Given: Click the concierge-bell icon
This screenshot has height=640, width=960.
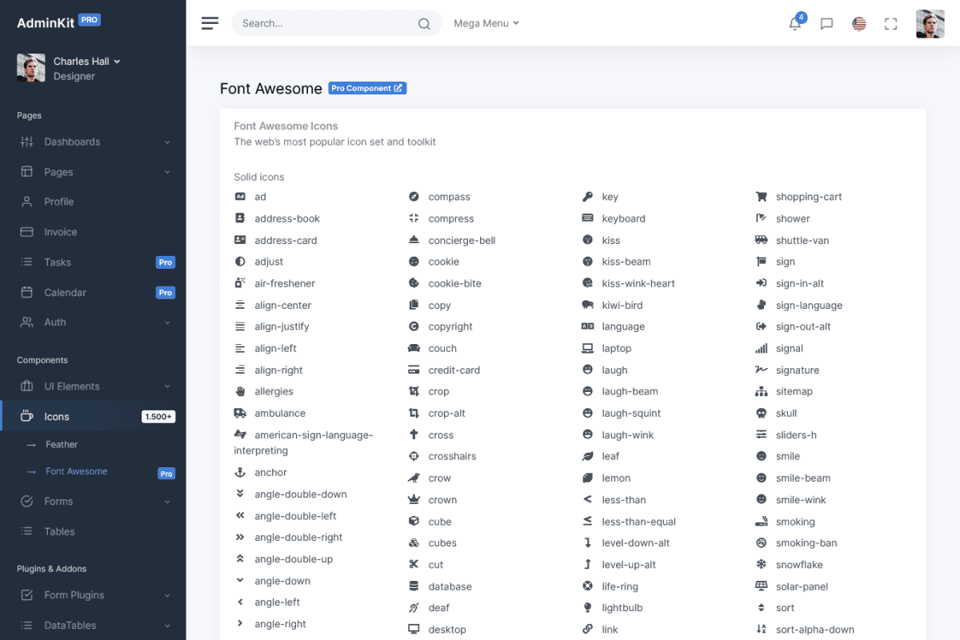Looking at the screenshot, I should tap(414, 240).
